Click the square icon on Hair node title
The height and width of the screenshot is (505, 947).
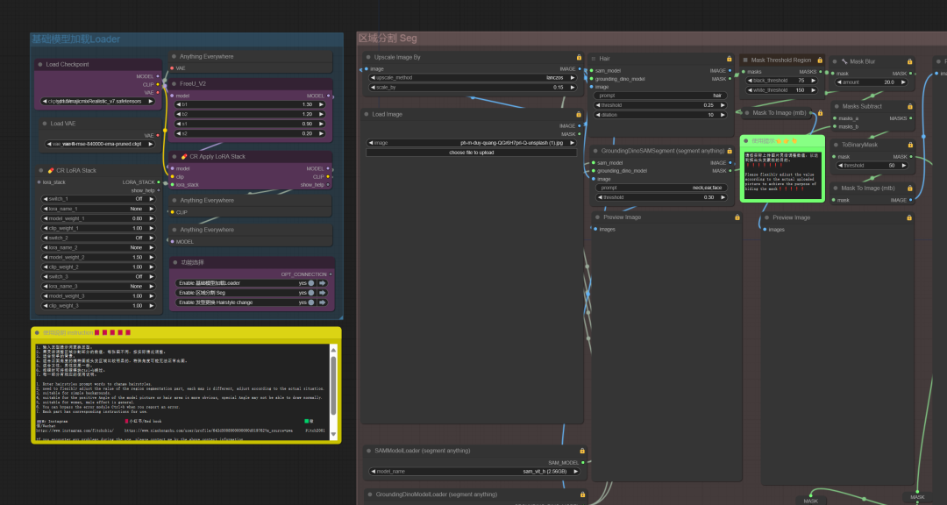[593, 59]
